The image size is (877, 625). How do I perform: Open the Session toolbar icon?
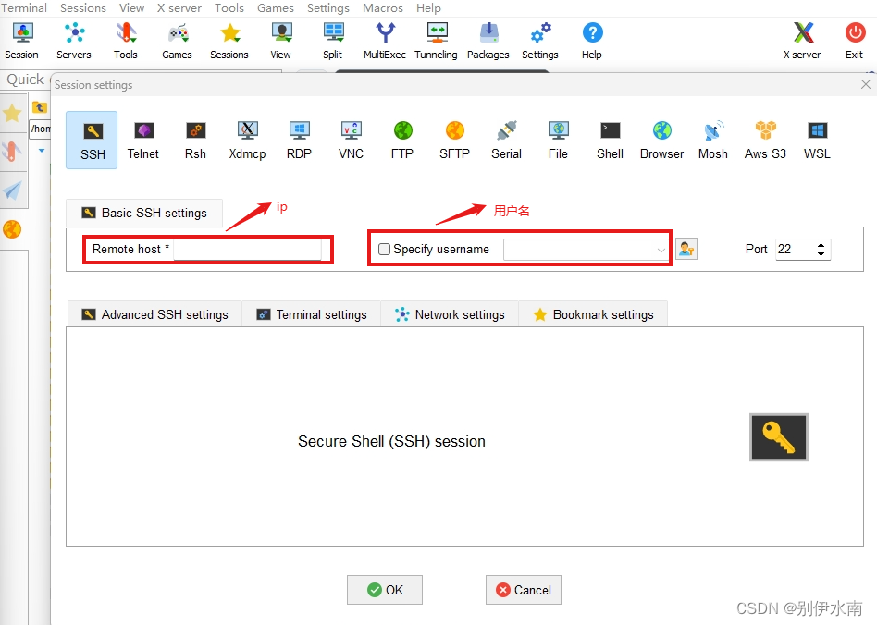22,41
